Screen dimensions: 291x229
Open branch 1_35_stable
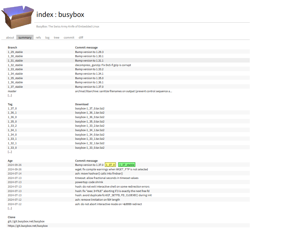coord(15,78)
